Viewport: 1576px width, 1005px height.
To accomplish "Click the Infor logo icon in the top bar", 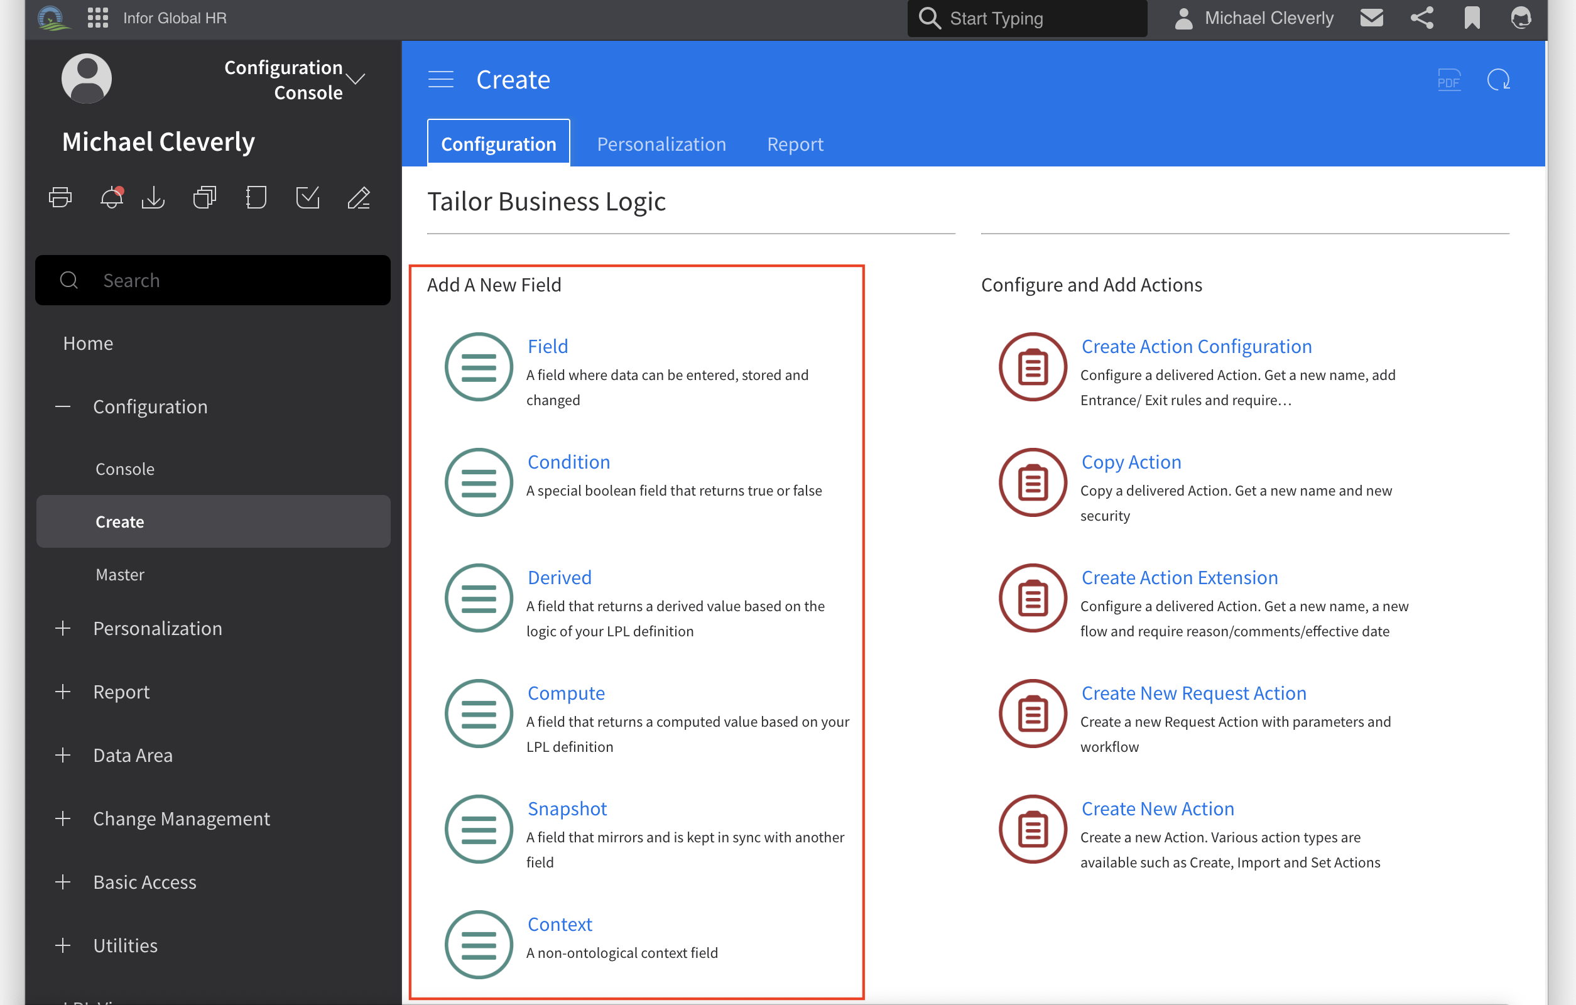I will point(52,18).
